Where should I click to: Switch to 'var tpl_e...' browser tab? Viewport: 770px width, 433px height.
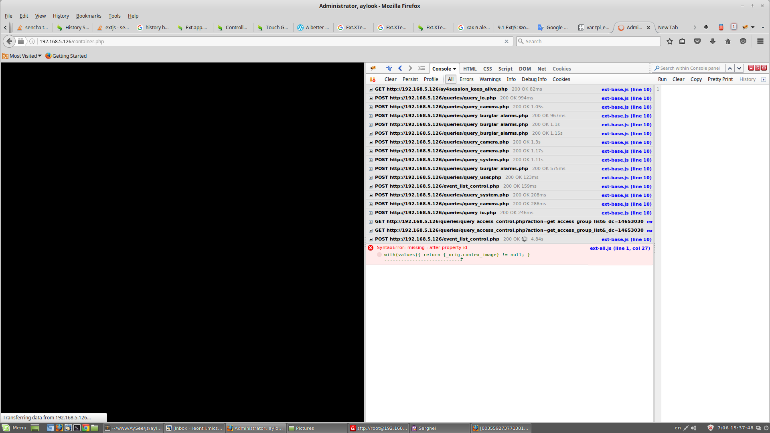[594, 27]
